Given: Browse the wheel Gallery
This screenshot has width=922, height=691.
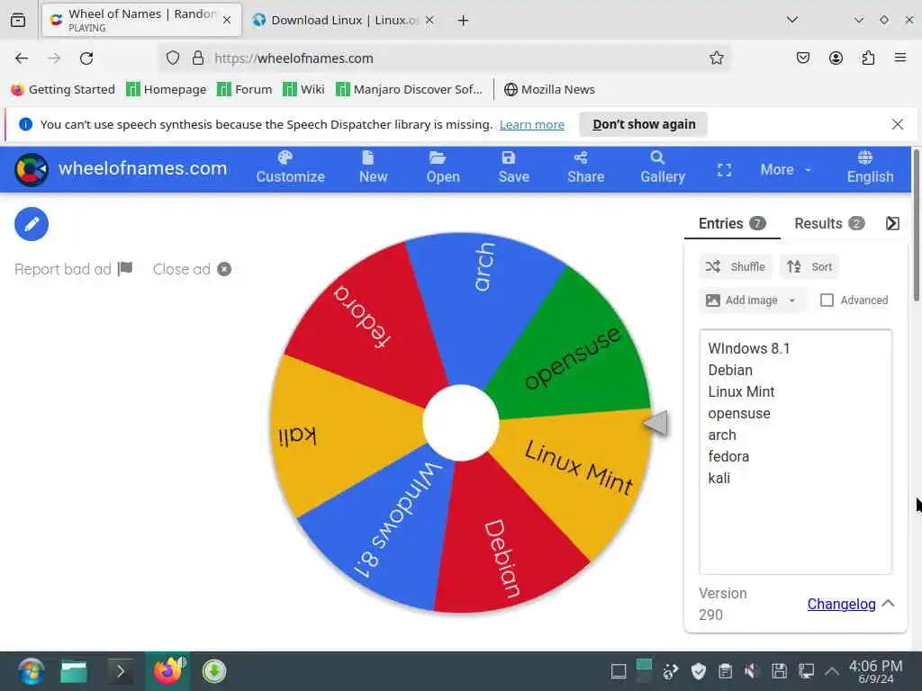Looking at the screenshot, I should coord(662,168).
